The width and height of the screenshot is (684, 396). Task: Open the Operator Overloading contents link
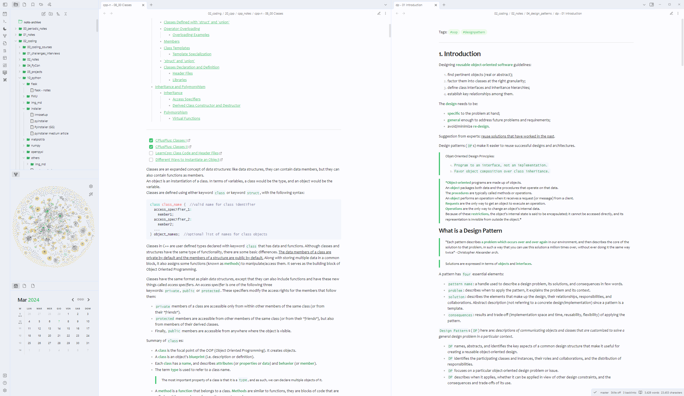point(182,29)
